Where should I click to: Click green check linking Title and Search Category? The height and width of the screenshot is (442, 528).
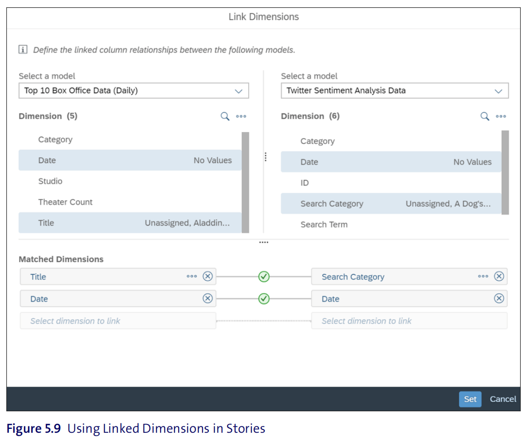(x=264, y=276)
